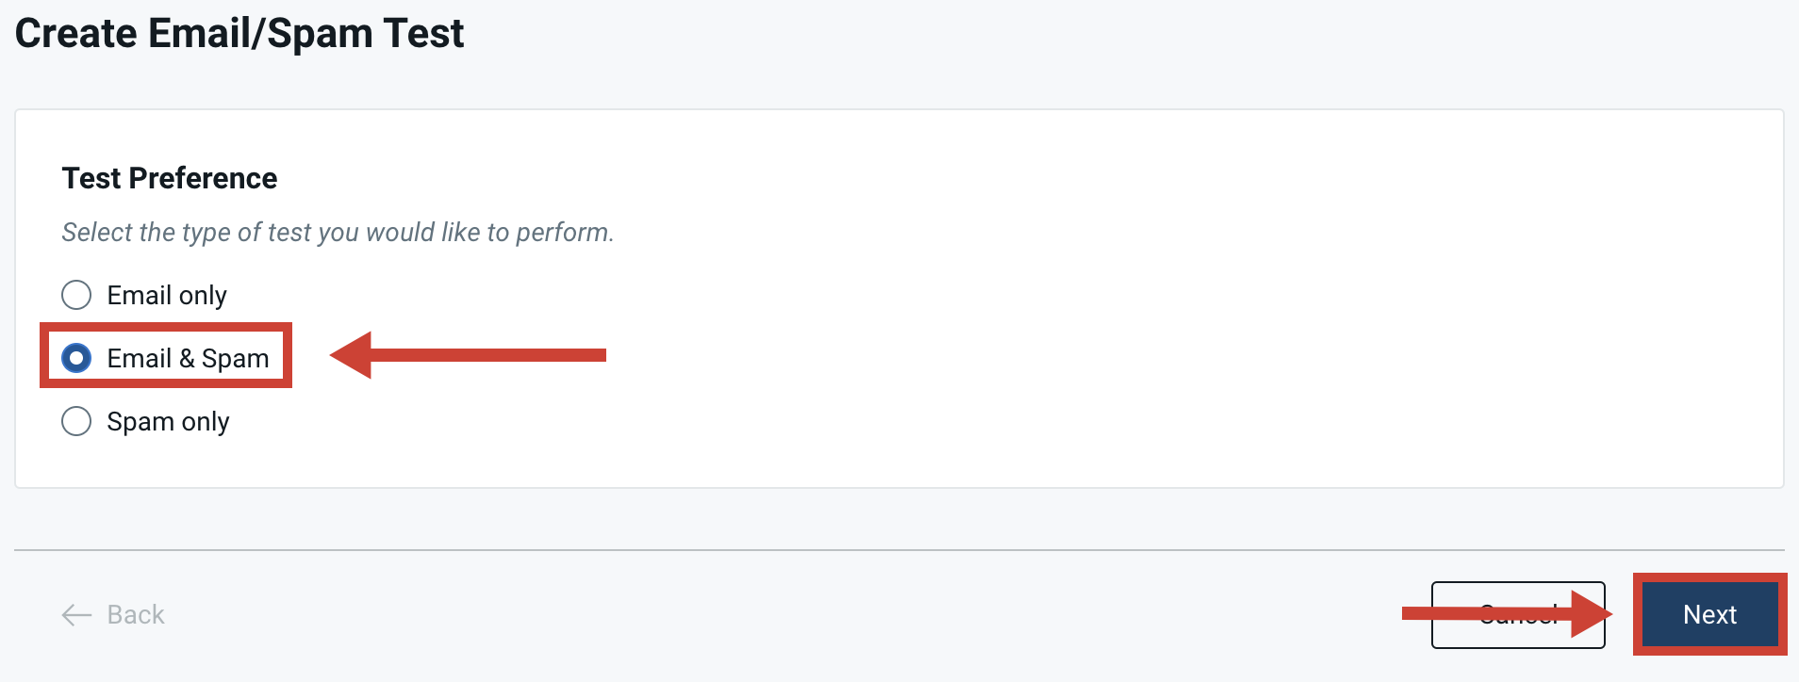Click the Email only option label
Viewport: 1799px width, 682px height.
click(x=167, y=294)
